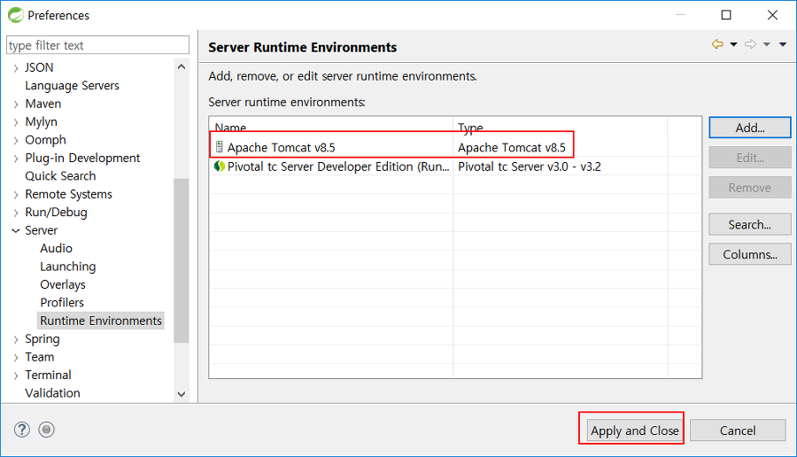
Task: Click the preference tree scrollbar thumb
Action: click(182, 260)
